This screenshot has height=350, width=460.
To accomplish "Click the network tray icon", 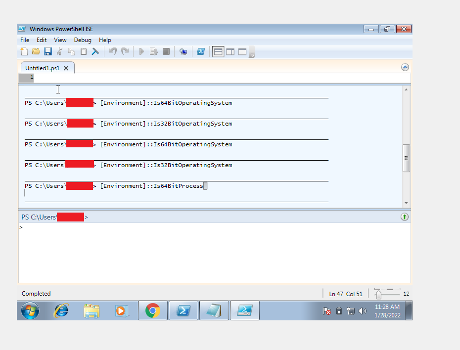I will [351, 311].
